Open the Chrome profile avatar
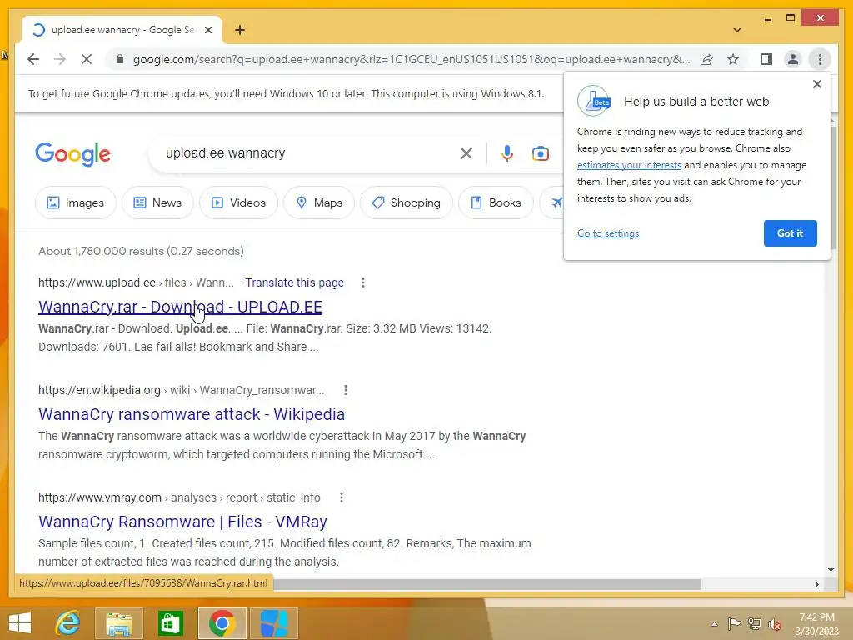Image resolution: width=853 pixels, height=640 pixels. [793, 59]
